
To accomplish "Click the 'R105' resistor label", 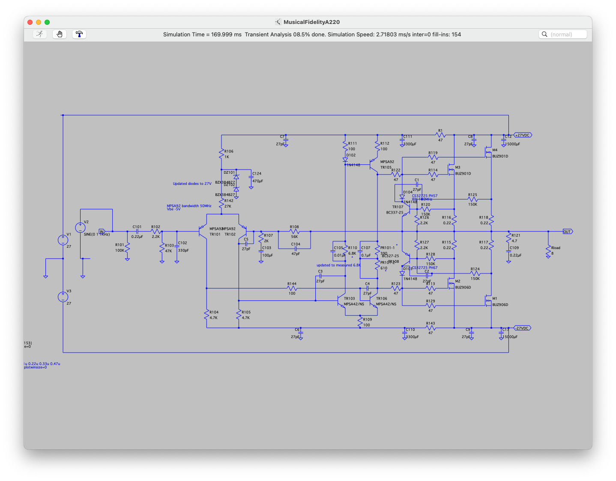I will (x=246, y=312).
